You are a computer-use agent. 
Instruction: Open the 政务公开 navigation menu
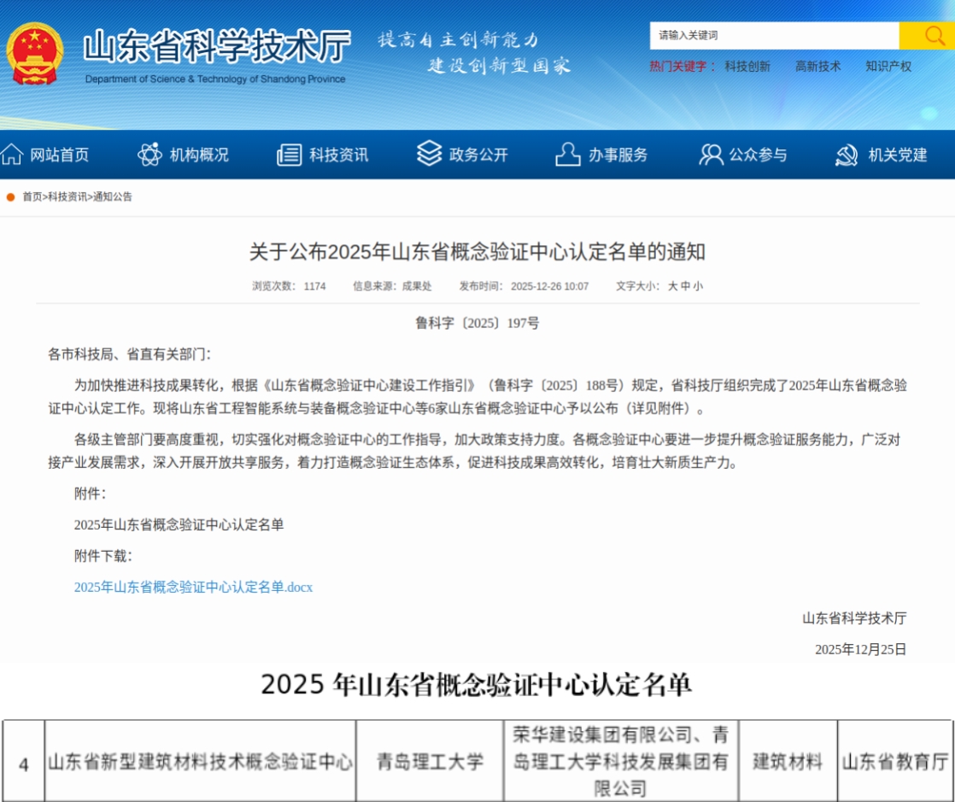[478, 155]
